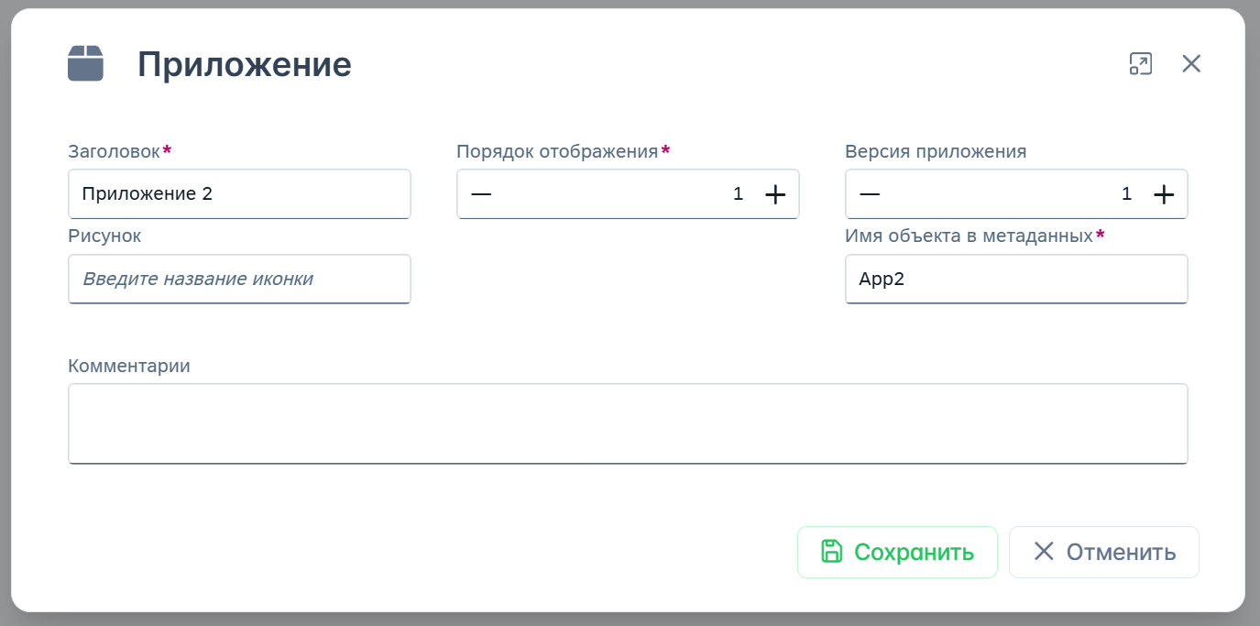Focus the Заголовок field containing Приложение 2

[x=239, y=194]
